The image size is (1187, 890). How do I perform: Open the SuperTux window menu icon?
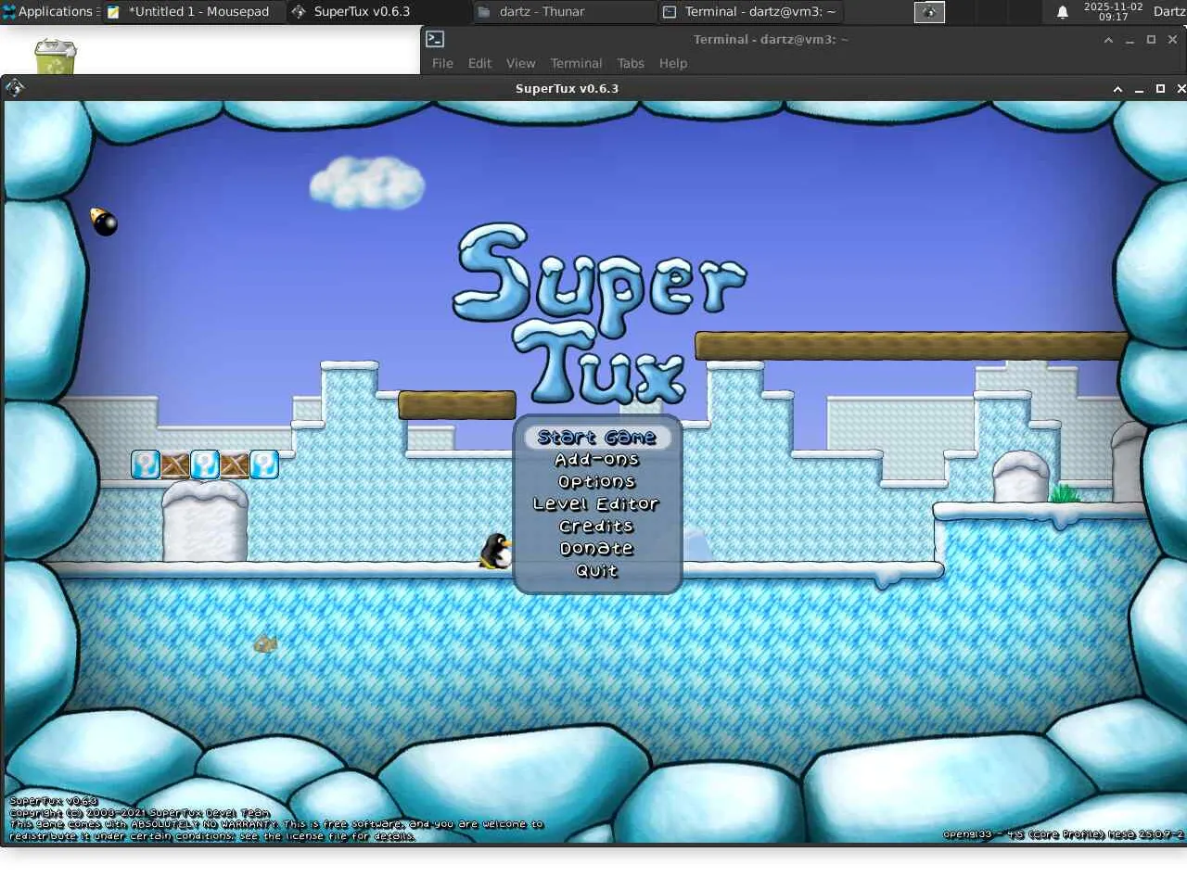click(x=15, y=88)
